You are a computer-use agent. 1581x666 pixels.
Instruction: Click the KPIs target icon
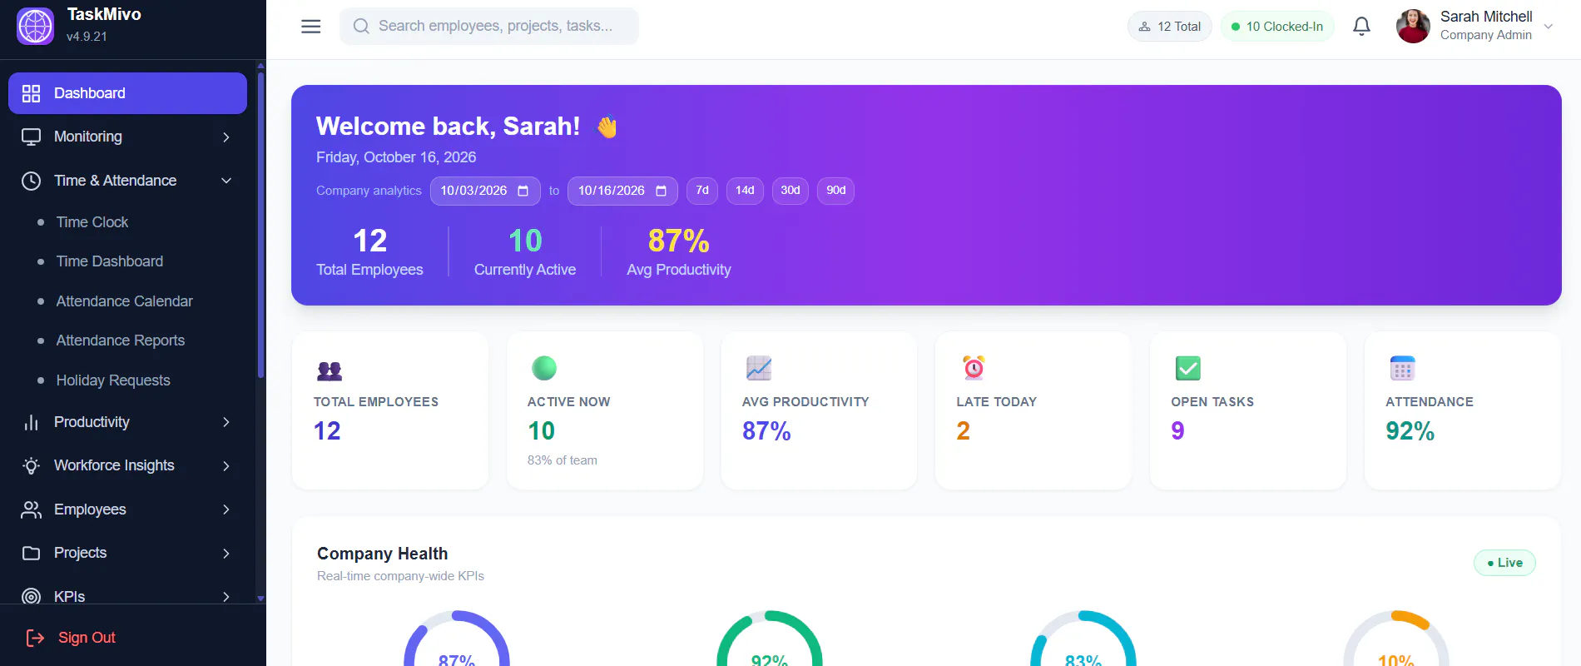click(31, 596)
